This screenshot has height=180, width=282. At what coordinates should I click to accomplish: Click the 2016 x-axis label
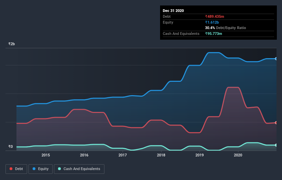point(84,155)
